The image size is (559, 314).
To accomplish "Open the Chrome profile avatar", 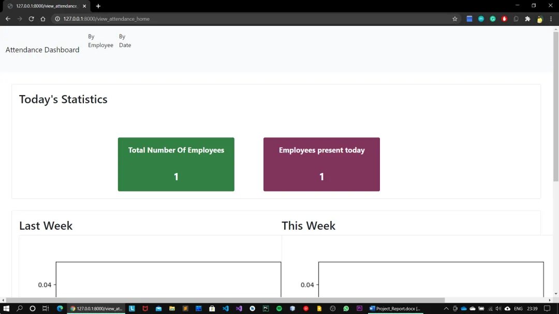I will pyautogui.click(x=539, y=19).
